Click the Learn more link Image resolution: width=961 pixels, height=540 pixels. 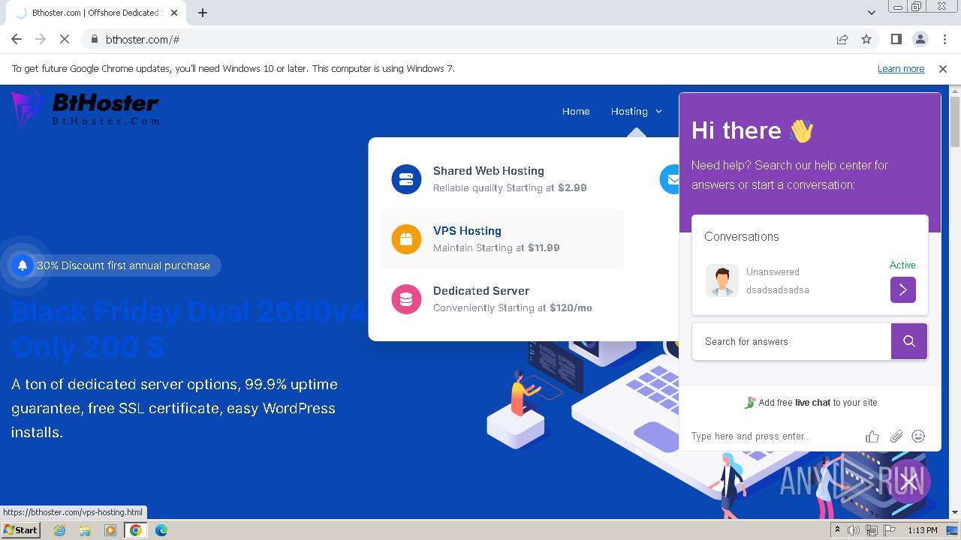coord(901,68)
